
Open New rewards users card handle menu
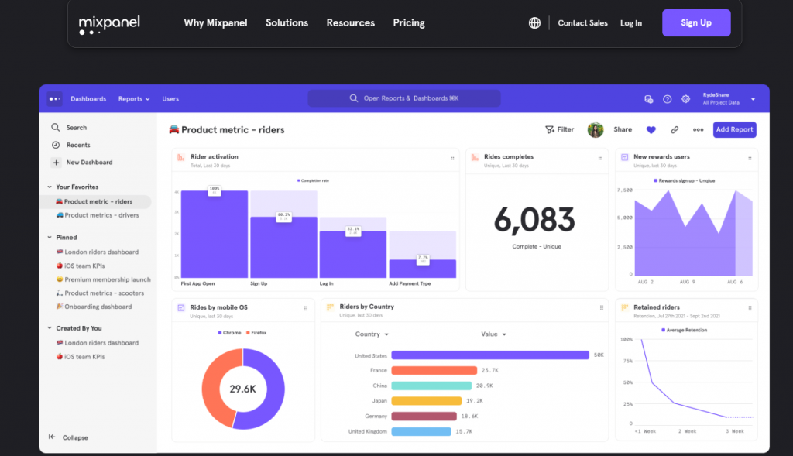[750, 158]
